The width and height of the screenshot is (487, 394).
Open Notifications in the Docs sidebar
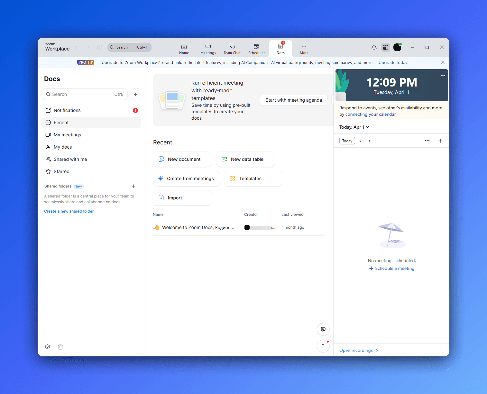point(91,110)
